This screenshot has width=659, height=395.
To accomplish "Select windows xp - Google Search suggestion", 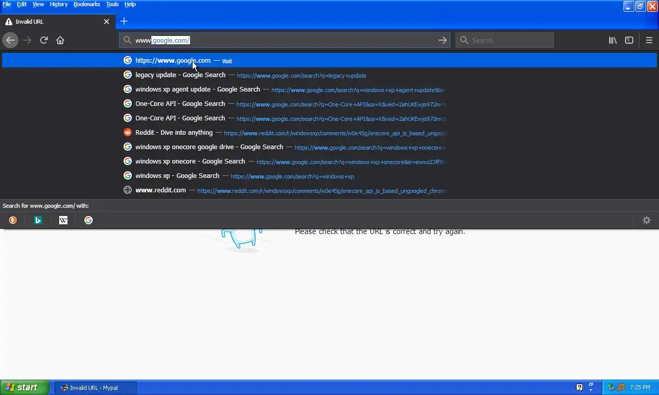I will click(x=329, y=175).
